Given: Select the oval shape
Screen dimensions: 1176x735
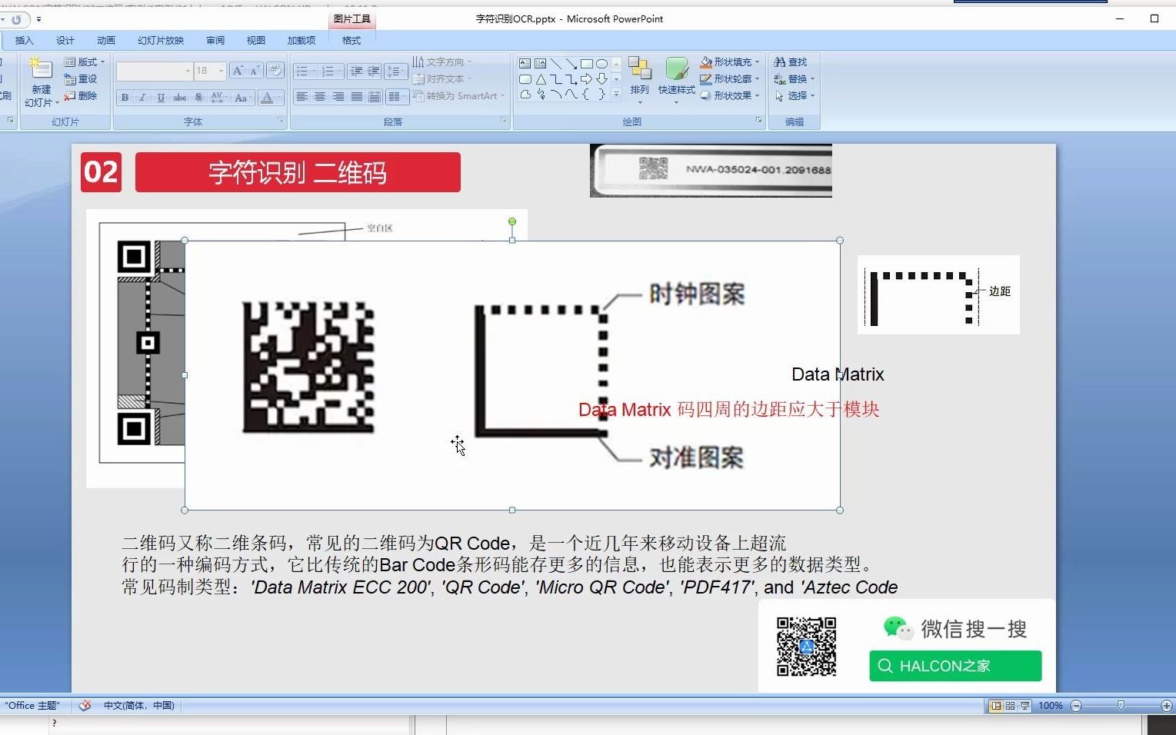Looking at the screenshot, I should (x=602, y=64).
